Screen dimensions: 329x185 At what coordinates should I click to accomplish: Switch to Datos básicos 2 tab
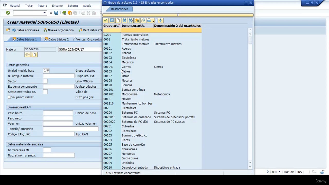pos(56,39)
